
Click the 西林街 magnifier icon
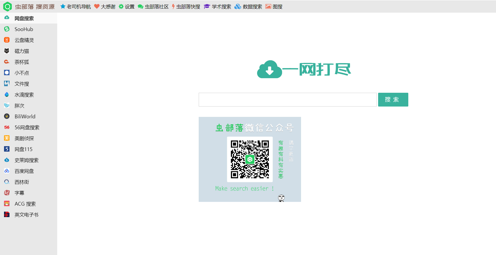[7, 182]
